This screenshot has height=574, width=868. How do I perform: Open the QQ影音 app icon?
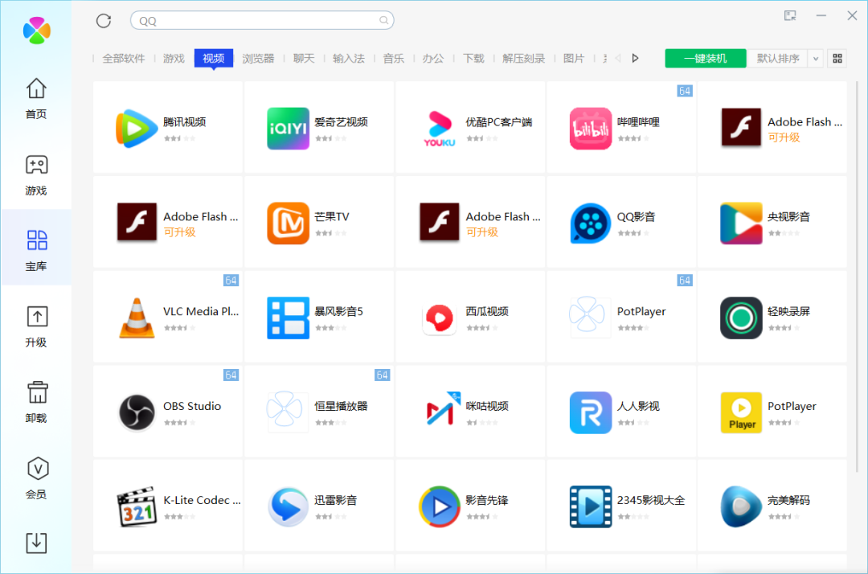(591, 223)
